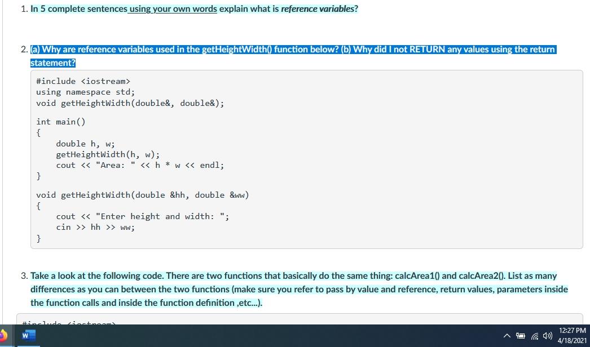The width and height of the screenshot is (590, 347).
Task: Click the getHeightWidth function prototype line
Action: 130,103
